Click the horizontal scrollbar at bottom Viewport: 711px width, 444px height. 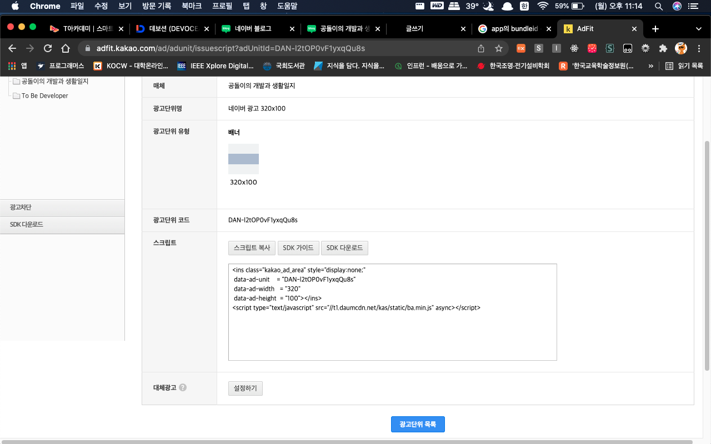pos(347,442)
